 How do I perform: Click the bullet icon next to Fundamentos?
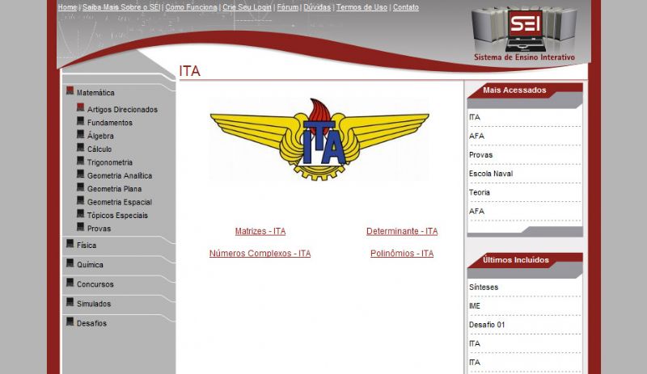[x=80, y=121]
